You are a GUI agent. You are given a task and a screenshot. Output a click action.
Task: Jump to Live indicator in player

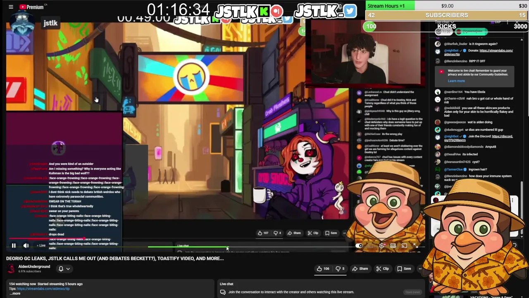coord(41,245)
